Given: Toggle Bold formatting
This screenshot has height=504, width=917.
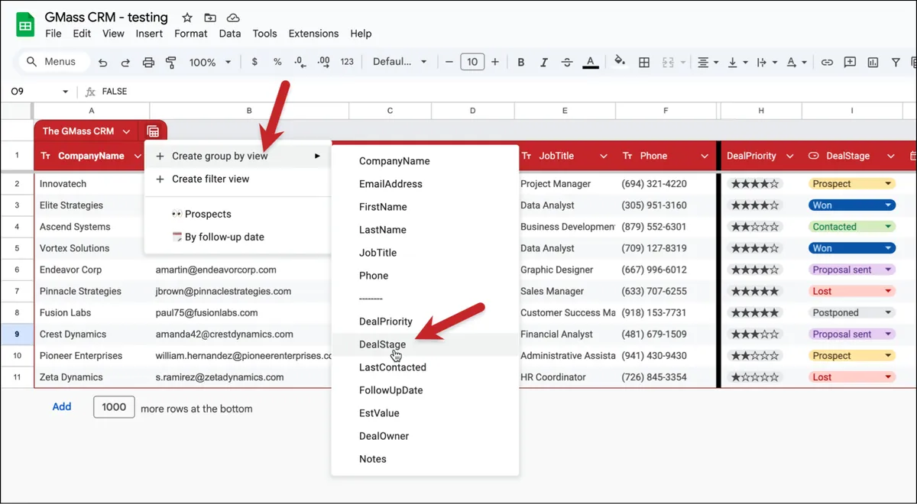Looking at the screenshot, I should [x=521, y=63].
